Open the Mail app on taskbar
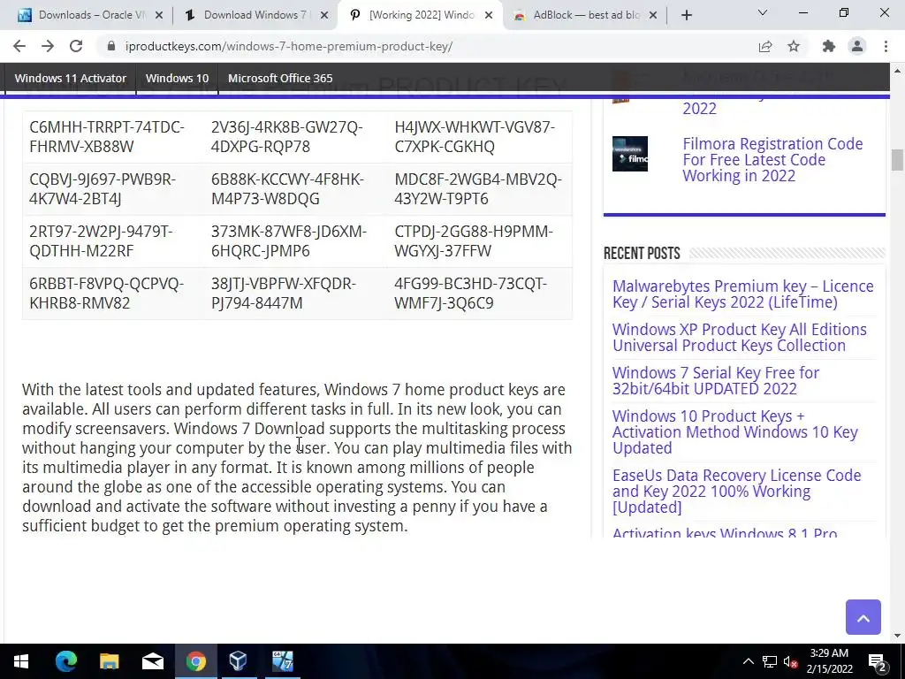 pyautogui.click(x=152, y=661)
